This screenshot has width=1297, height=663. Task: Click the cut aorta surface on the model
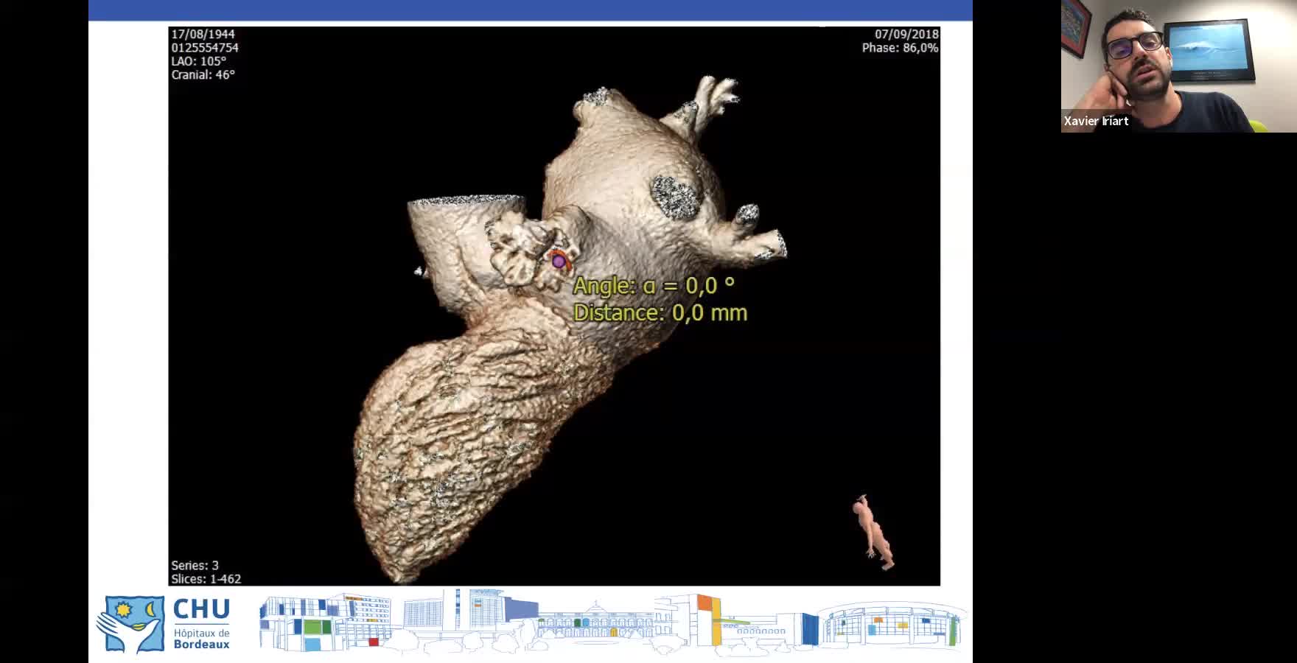tap(466, 201)
